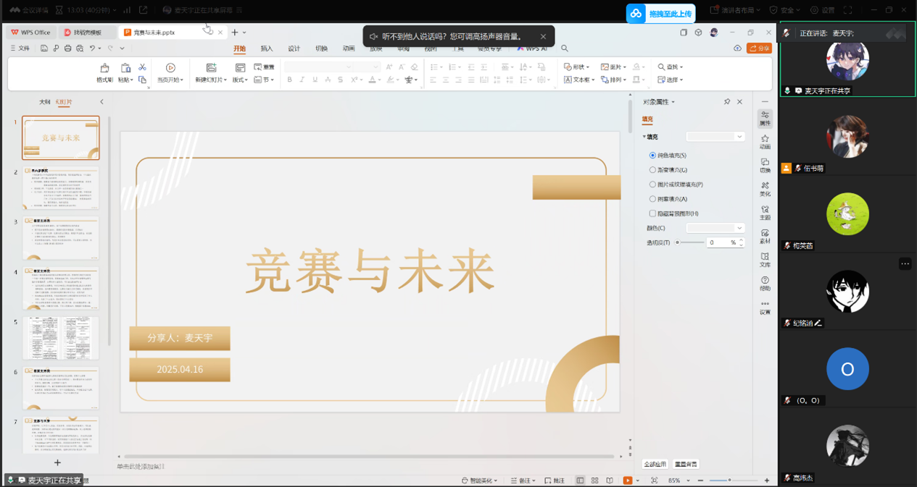Screen dimensions: 917x487
Task: Start slideshow from current slide icon
Action: coord(170,68)
